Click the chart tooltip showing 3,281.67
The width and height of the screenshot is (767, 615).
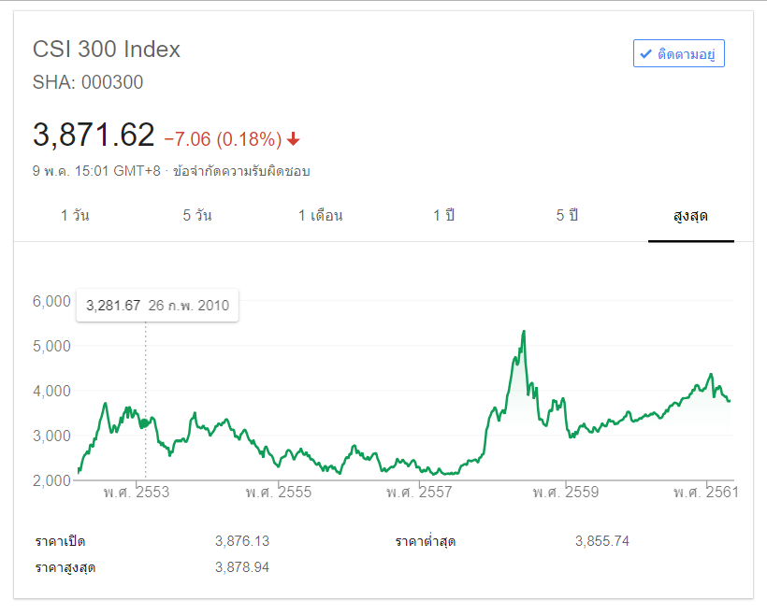click(x=157, y=306)
